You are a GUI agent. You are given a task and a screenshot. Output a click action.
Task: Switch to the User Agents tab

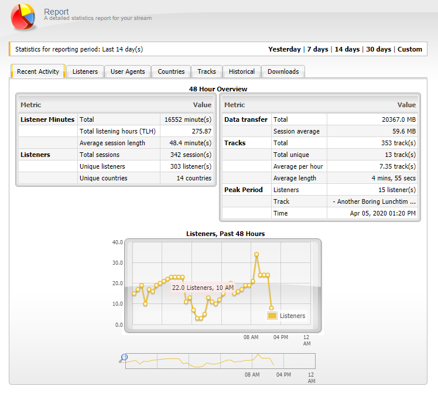pyautogui.click(x=128, y=71)
